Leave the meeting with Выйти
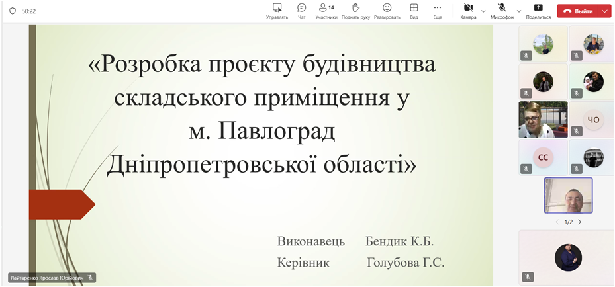 [578, 11]
